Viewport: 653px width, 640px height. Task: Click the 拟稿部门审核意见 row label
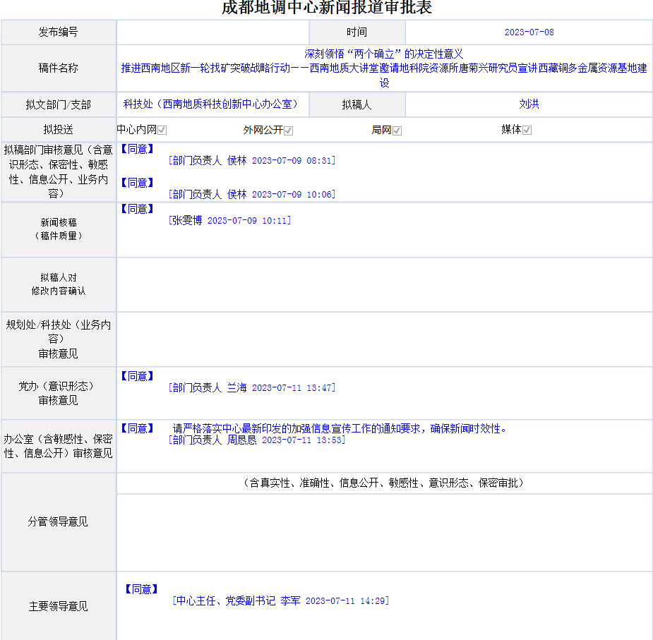59,171
